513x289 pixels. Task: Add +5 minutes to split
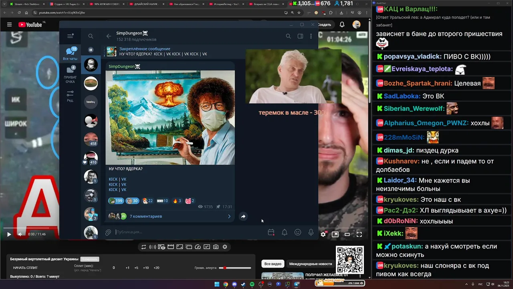click(136, 268)
